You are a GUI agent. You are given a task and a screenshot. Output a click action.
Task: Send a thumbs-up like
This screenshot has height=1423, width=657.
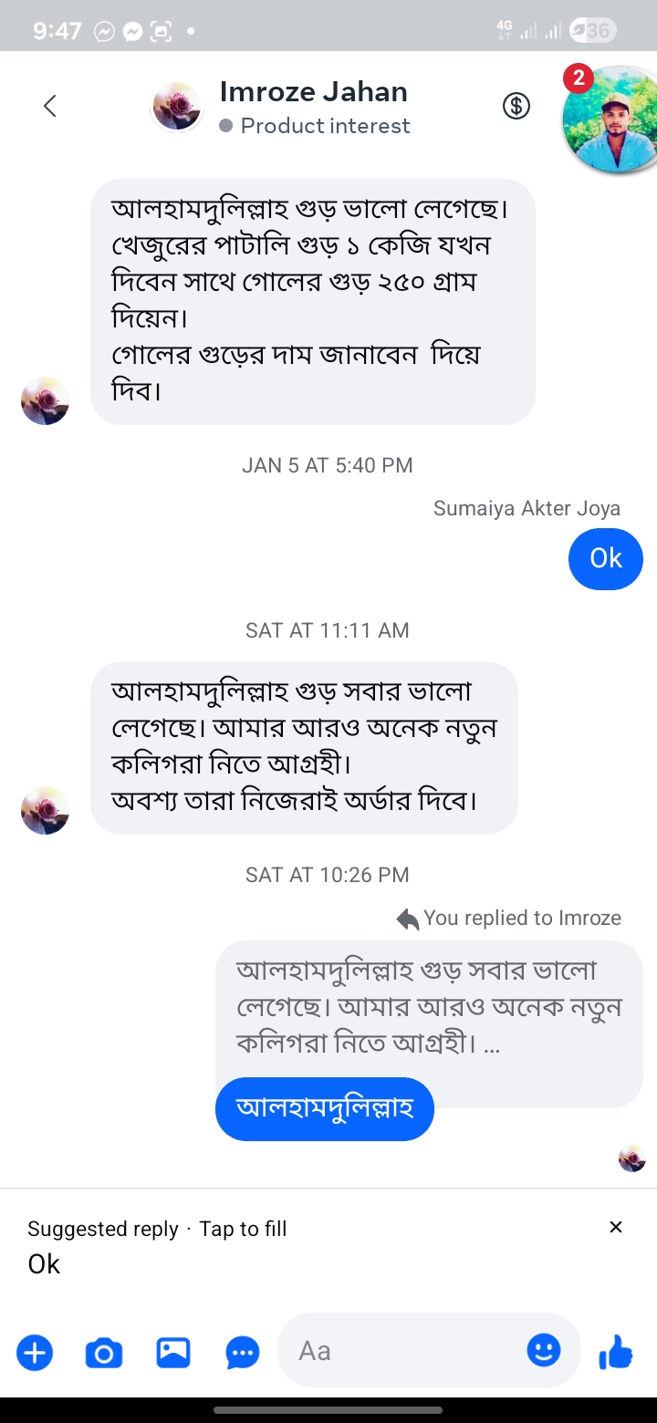(x=616, y=1352)
